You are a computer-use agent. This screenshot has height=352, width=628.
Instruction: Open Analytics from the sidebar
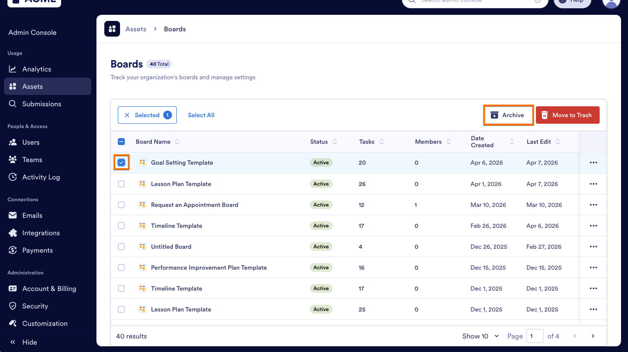tap(36, 69)
